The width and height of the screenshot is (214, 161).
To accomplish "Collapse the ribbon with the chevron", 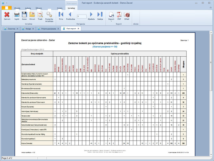I will [211, 8].
